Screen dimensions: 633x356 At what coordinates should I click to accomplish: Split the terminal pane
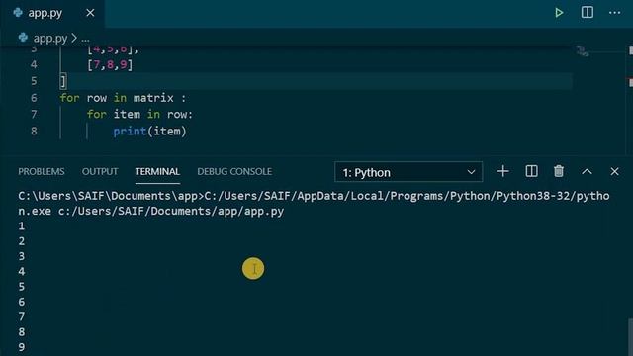click(x=531, y=171)
